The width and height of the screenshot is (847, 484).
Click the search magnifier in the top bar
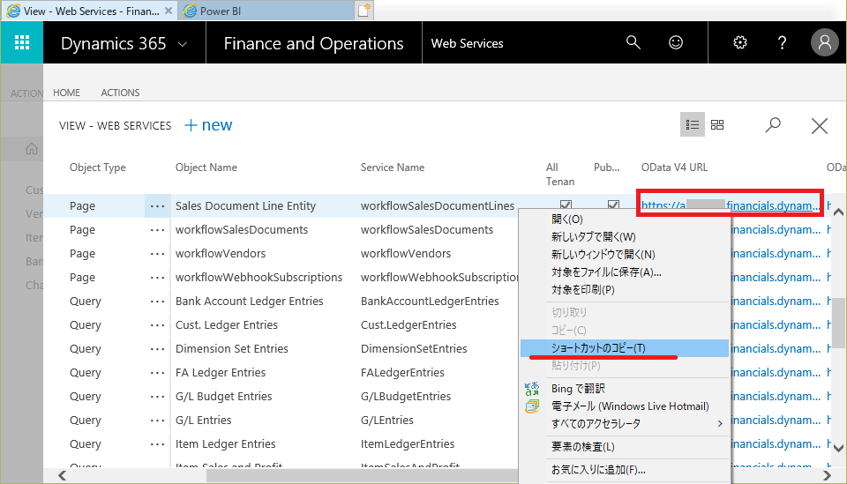tap(633, 42)
